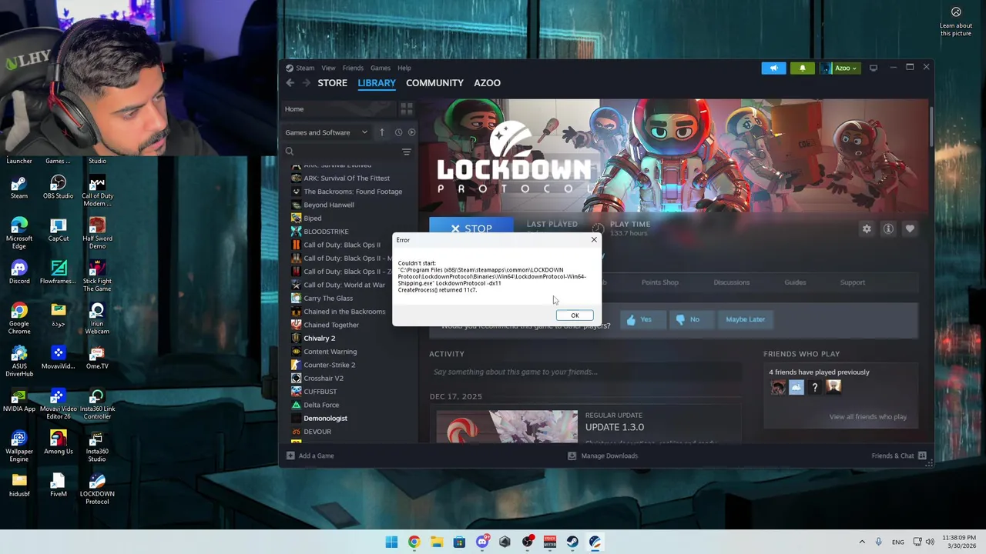Select CapCut desktop shortcut
The image size is (986, 554).
[58, 229]
